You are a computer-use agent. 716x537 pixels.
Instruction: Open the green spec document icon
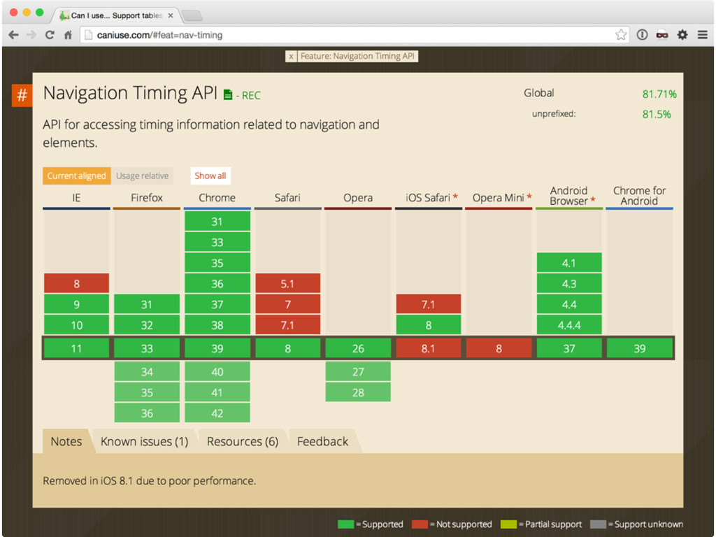coord(228,95)
